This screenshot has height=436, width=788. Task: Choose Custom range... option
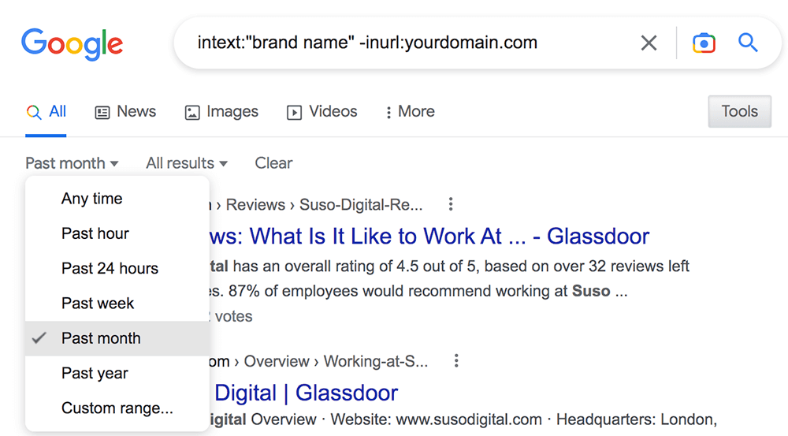[x=117, y=408]
